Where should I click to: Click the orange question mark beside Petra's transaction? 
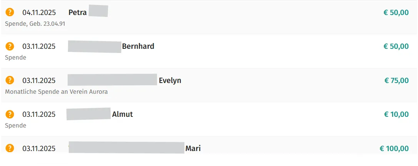coord(10,12)
